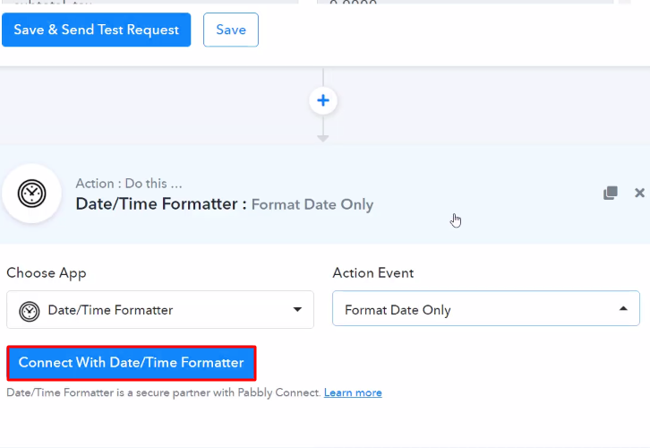The width and height of the screenshot is (650, 448).
Task: Click the caret arrow on Choose App
Action: (297, 309)
